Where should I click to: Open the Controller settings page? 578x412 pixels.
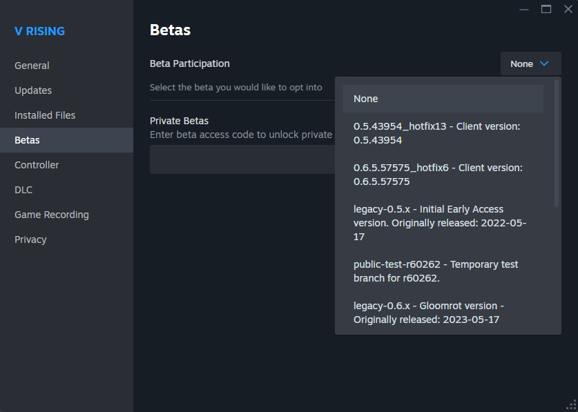37,165
